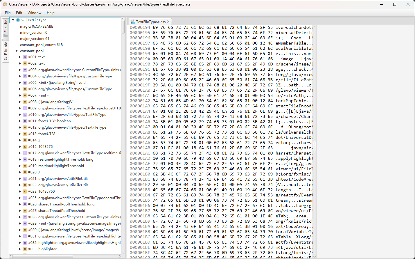The height and width of the screenshot is (259, 415).
Task: Click the U icon of constant #008
Action: tap(25, 102)
